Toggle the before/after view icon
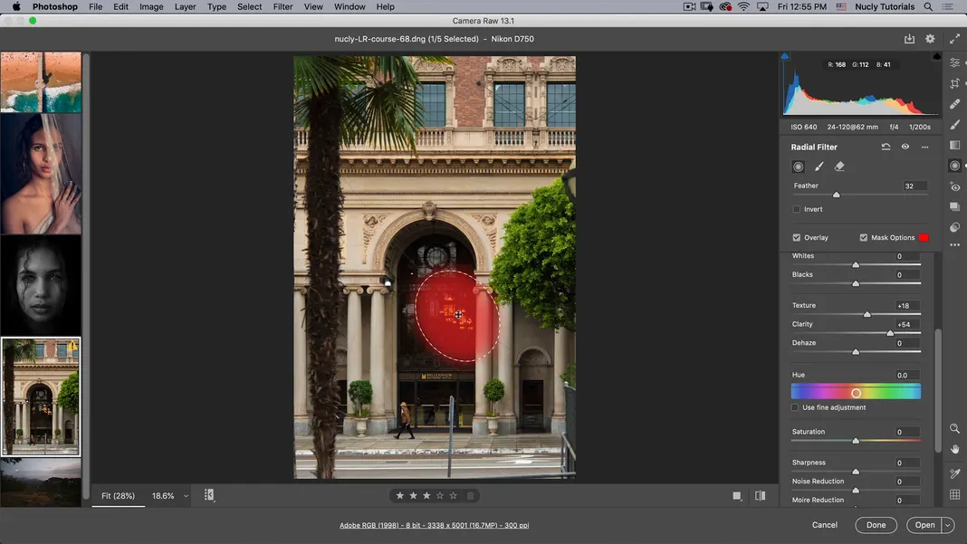Screen dimensions: 967x544 (x=761, y=496)
